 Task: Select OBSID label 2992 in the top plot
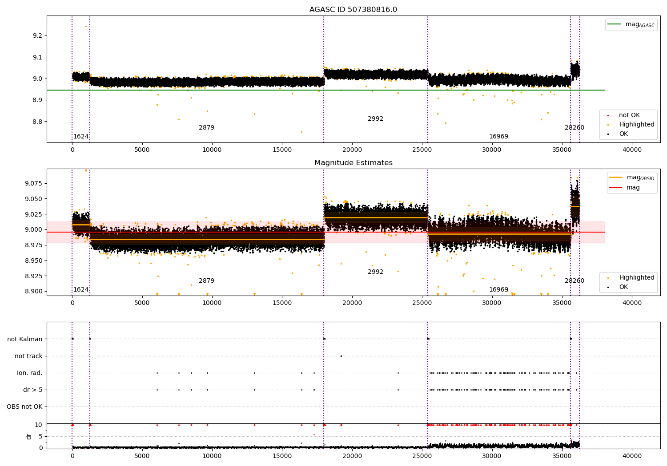coord(375,119)
